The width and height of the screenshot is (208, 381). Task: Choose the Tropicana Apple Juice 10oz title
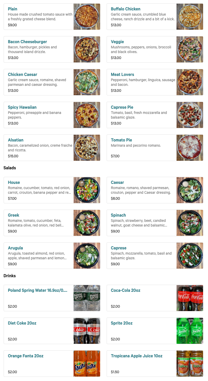point(136,356)
